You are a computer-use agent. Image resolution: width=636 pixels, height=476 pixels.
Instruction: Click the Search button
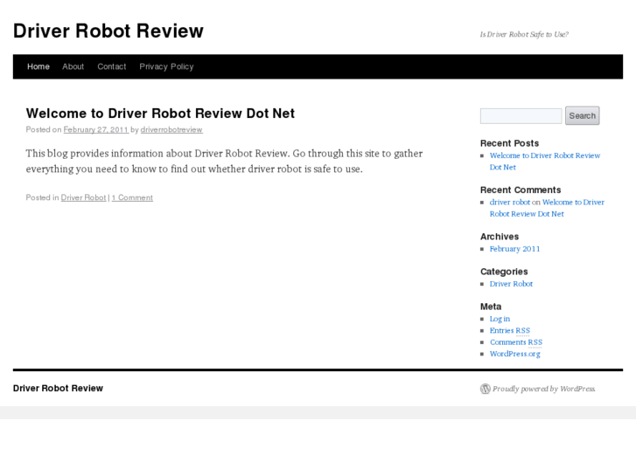point(582,116)
